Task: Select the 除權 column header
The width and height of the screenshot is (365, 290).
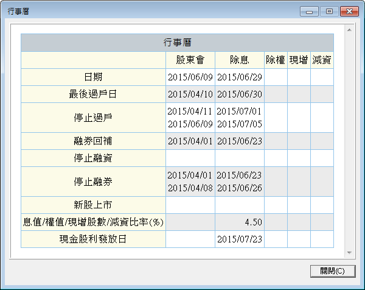Action: click(276, 60)
